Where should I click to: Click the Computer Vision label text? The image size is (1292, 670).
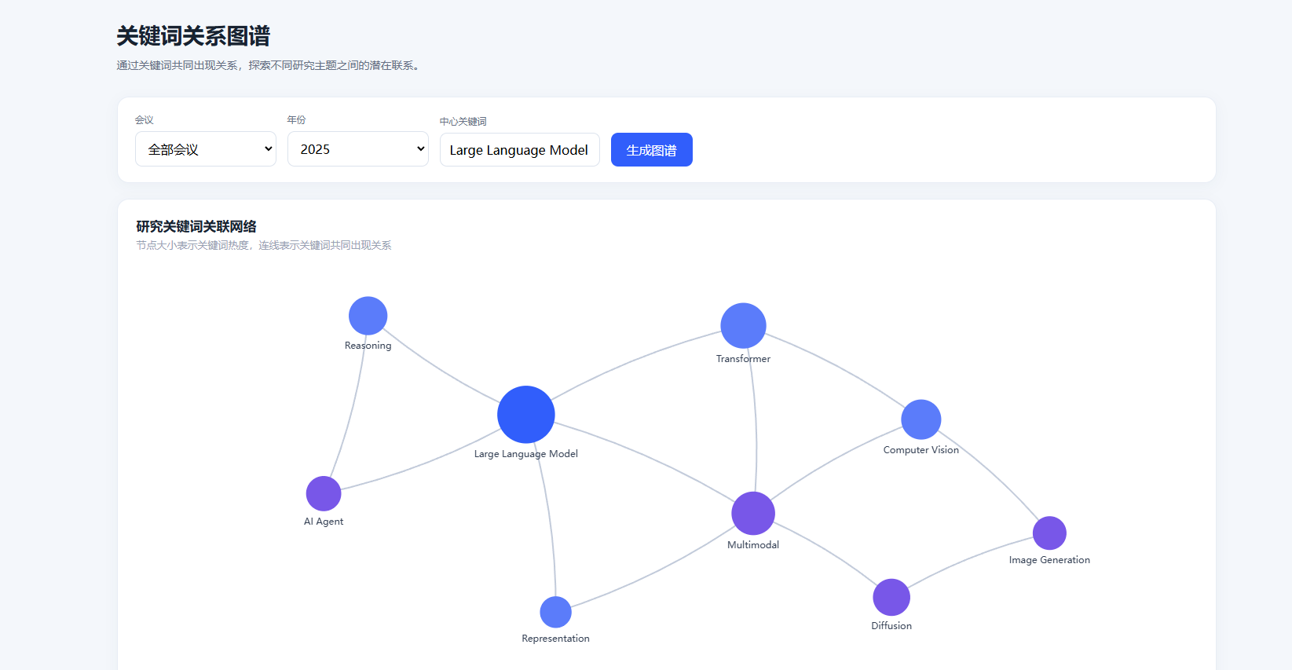click(921, 450)
